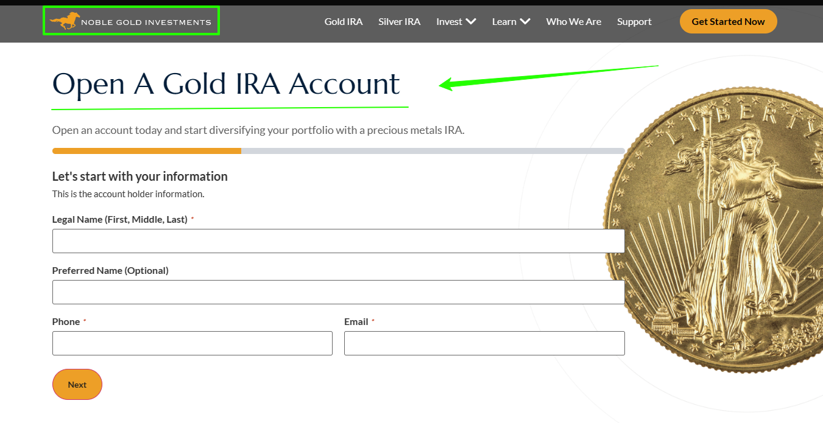Open the Gold IRA nav link
823x423 pixels.
[344, 22]
